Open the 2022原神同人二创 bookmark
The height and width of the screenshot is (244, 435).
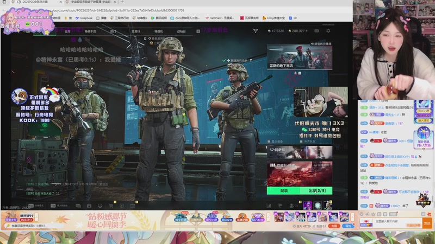[185, 18]
